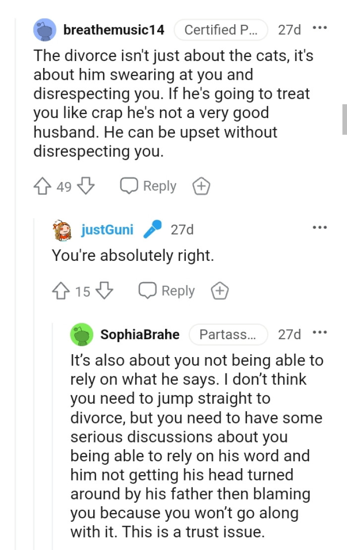Select SophiaBrahe's green avatar
The height and width of the screenshot is (550, 347).
pyautogui.click(x=82, y=334)
